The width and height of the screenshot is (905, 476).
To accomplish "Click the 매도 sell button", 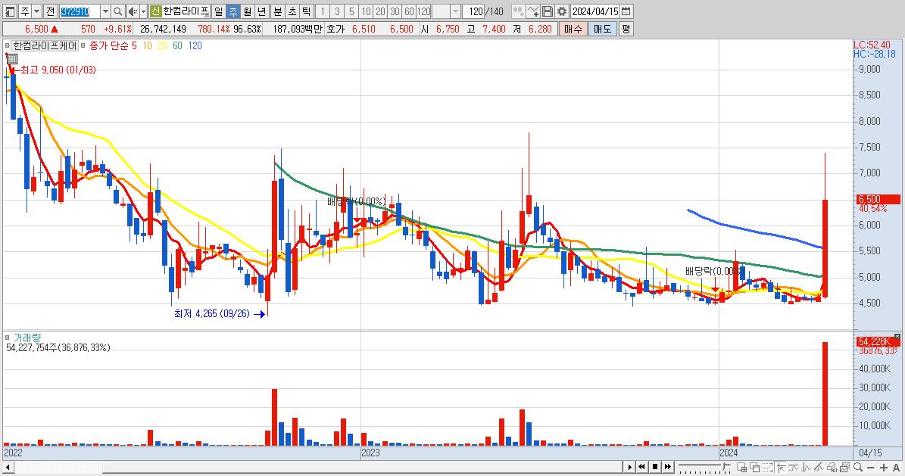I will point(603,29).
